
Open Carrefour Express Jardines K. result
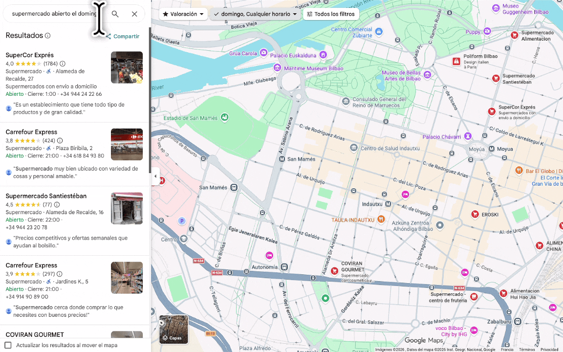31,265
